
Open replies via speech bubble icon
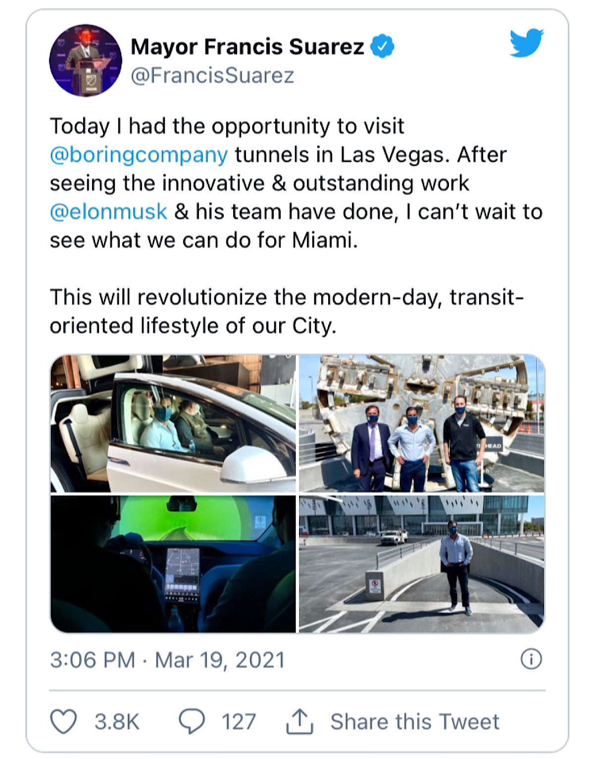[x=192, y=721]
